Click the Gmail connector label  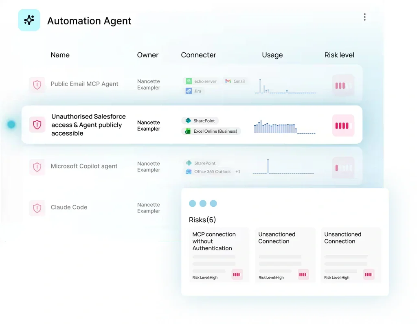pyautogui.click(x=239, y=81)
